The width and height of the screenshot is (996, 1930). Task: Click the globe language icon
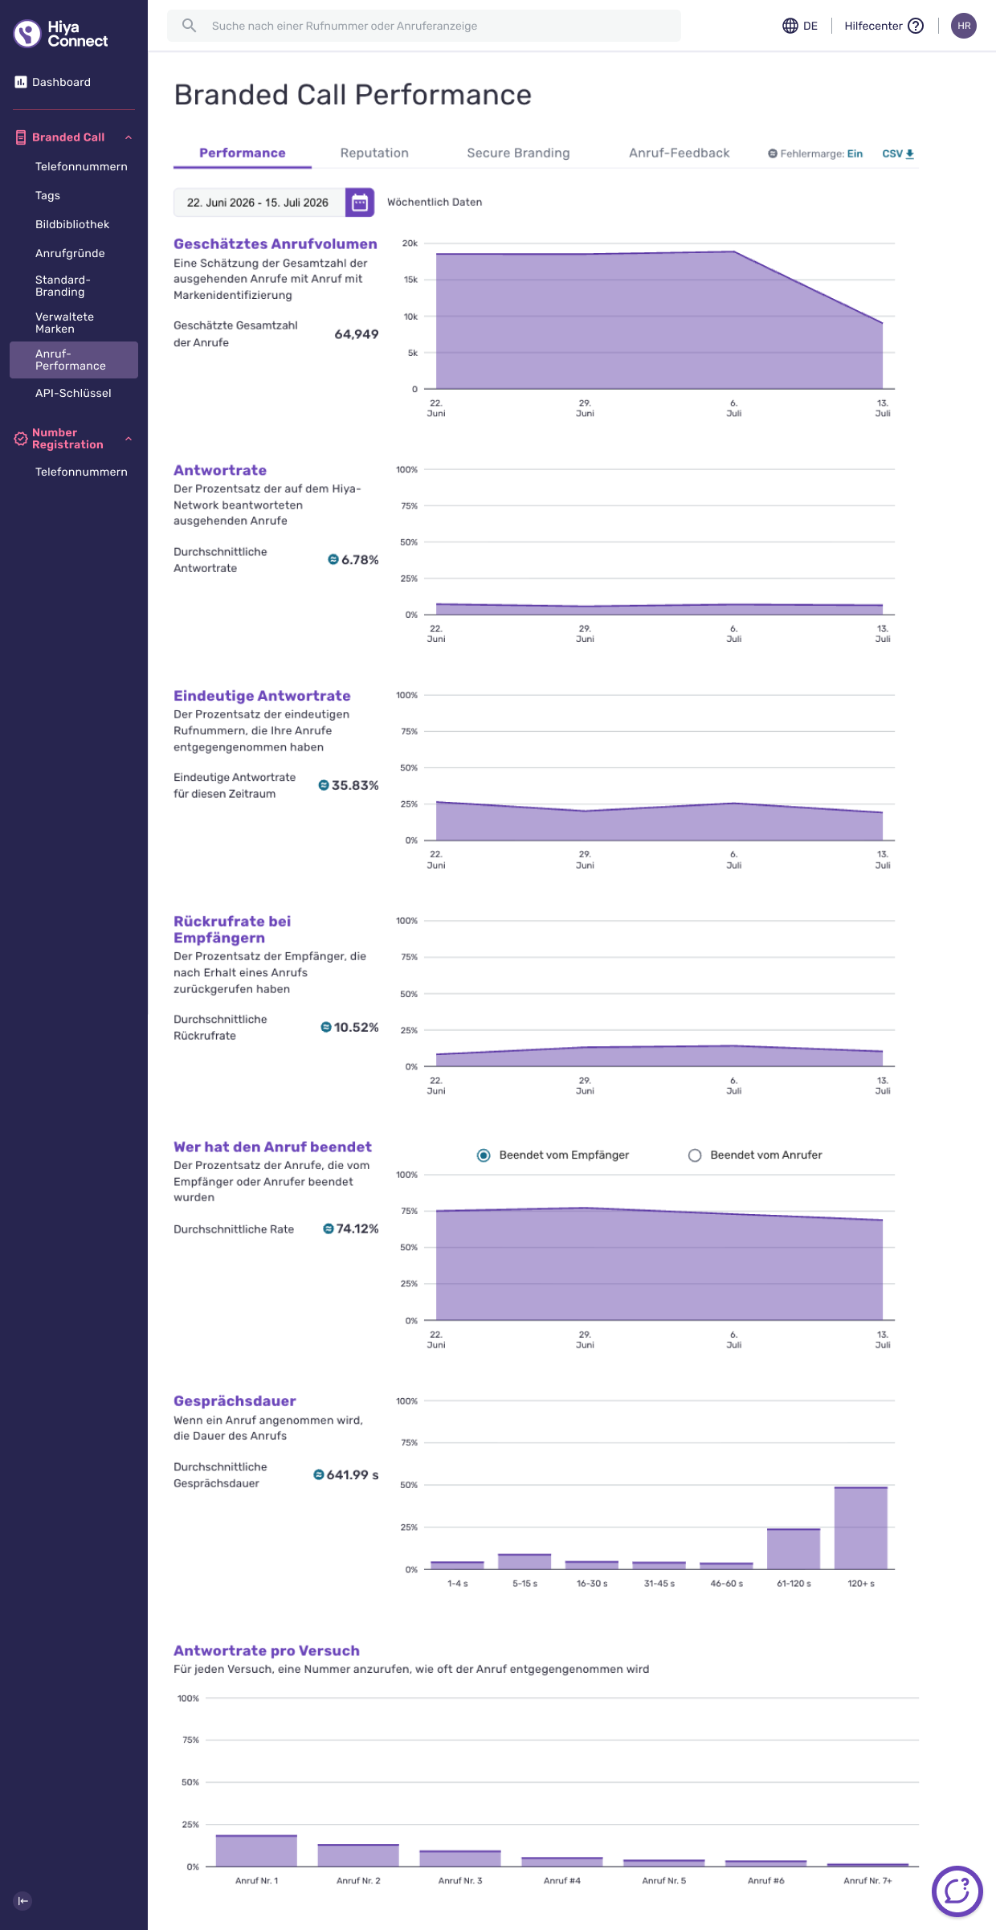pyautogui.click(x=790, y=26)
